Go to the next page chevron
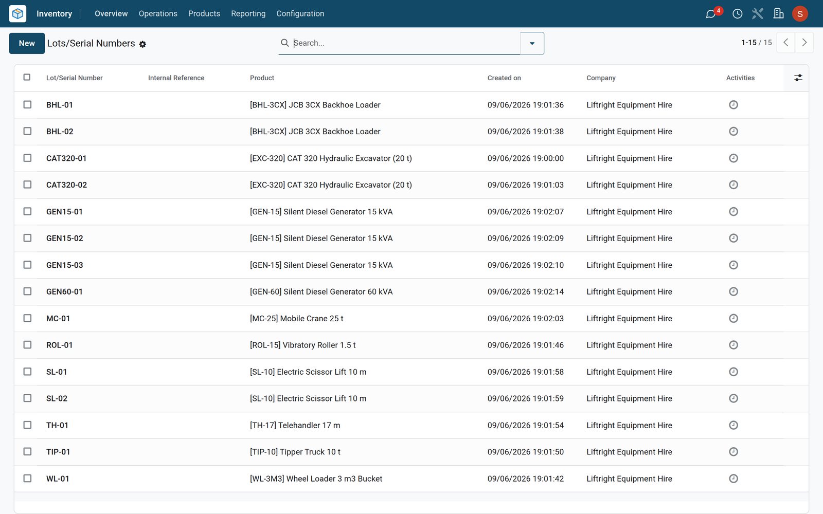Viewport: 823px width, 514px height. click(804, 43)
